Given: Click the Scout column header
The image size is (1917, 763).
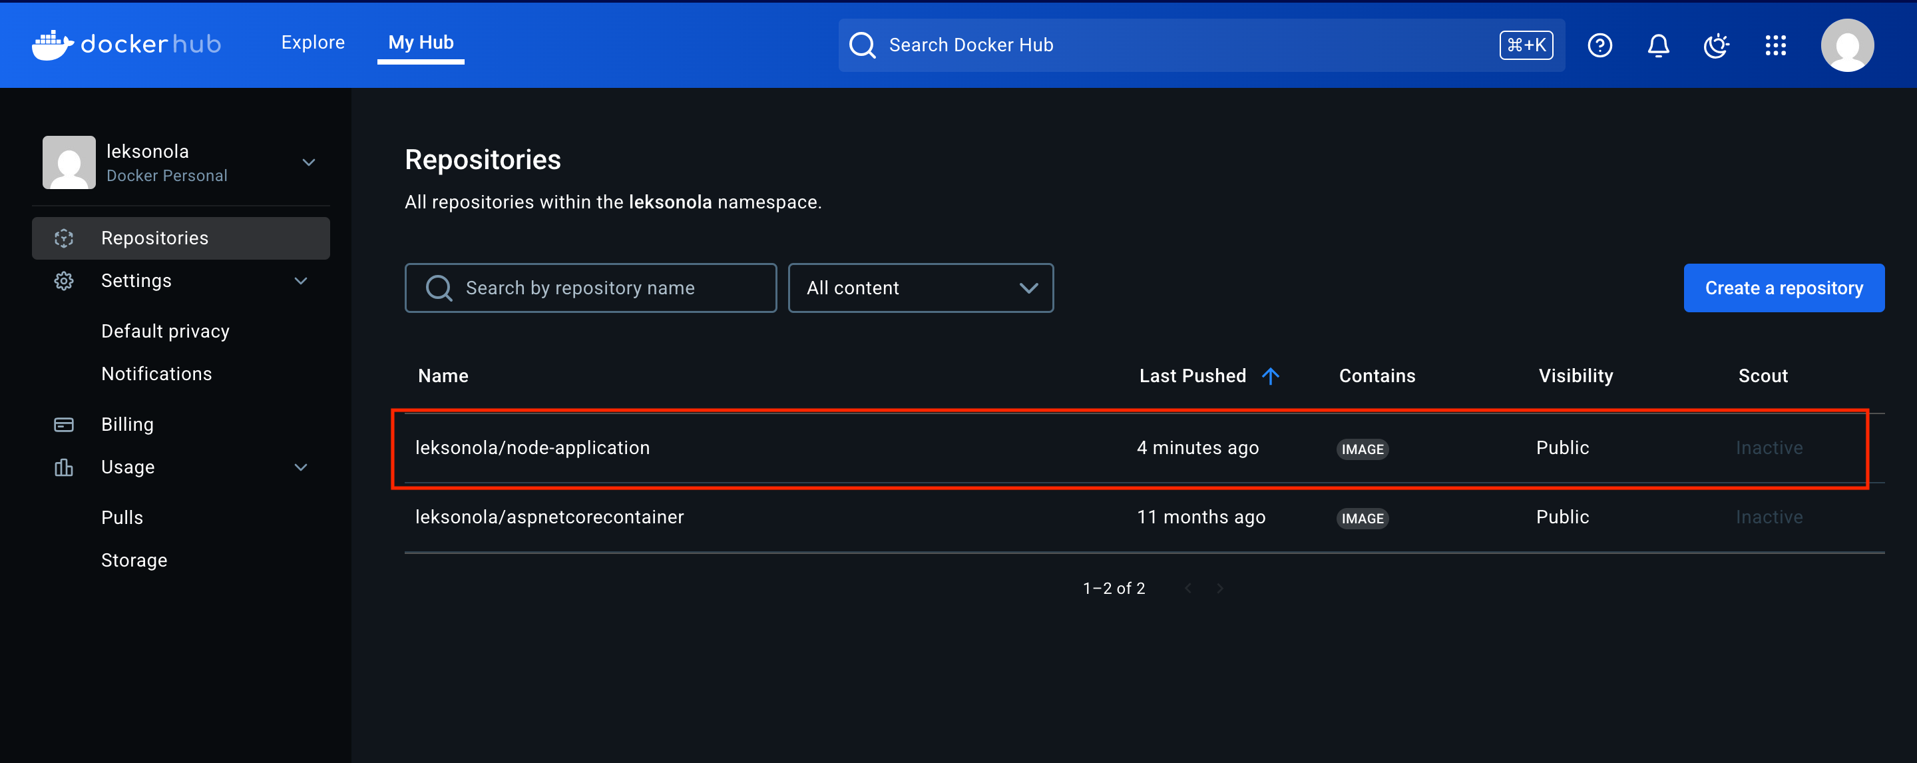Looking at the screenshot, I should (x=1762, y=376).
